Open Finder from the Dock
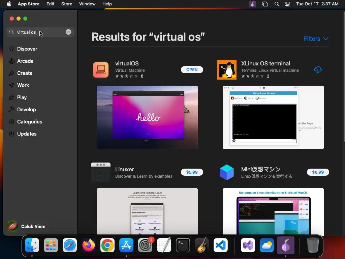Screen dimensions: 345x259 click(x=32, y=245)
